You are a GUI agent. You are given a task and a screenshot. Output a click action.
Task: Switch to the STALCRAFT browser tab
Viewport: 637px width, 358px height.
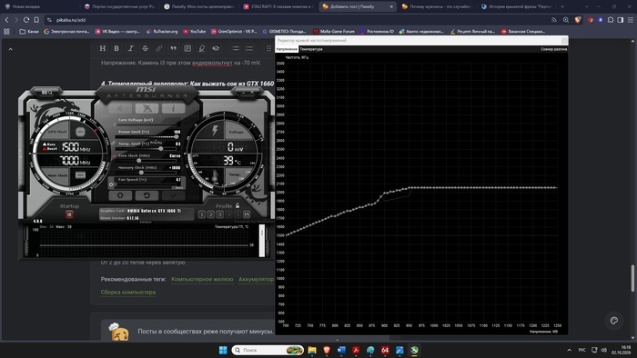click(278, 6)
